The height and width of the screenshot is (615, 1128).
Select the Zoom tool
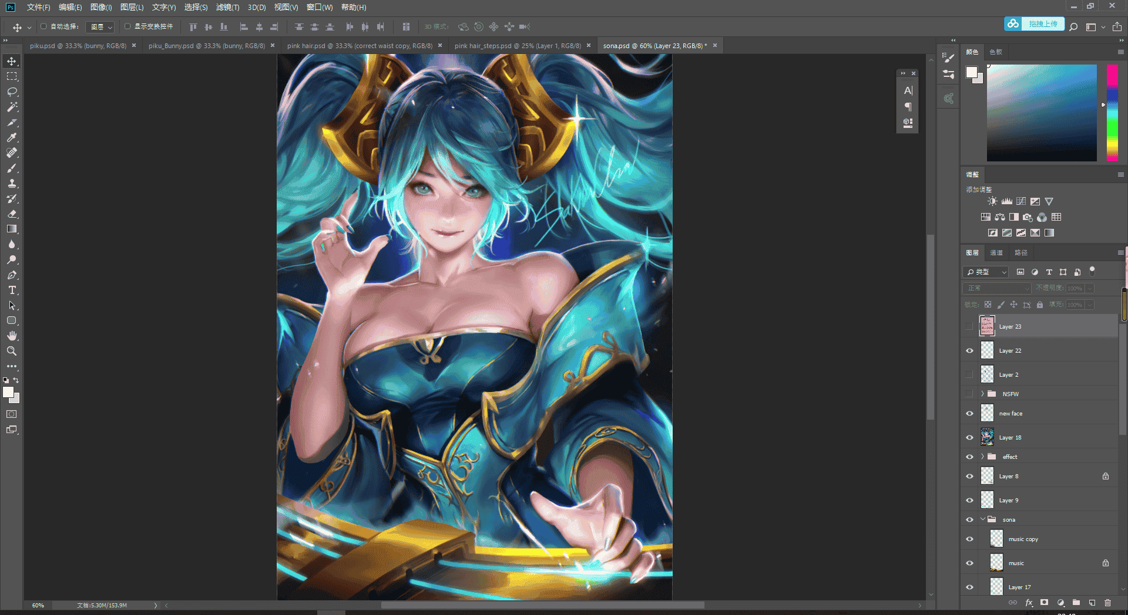pos(12,351)
